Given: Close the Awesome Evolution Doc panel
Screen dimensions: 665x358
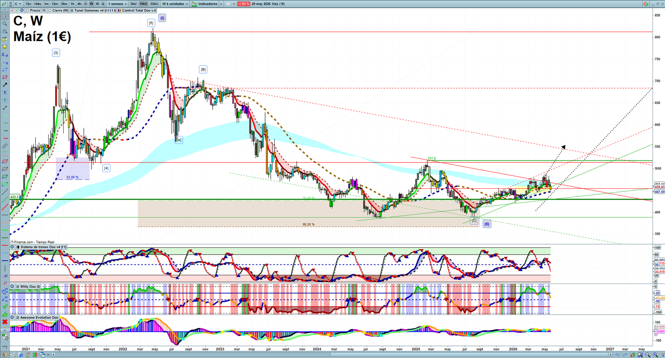Looking at the screenshot, I should tap(12, 317).
